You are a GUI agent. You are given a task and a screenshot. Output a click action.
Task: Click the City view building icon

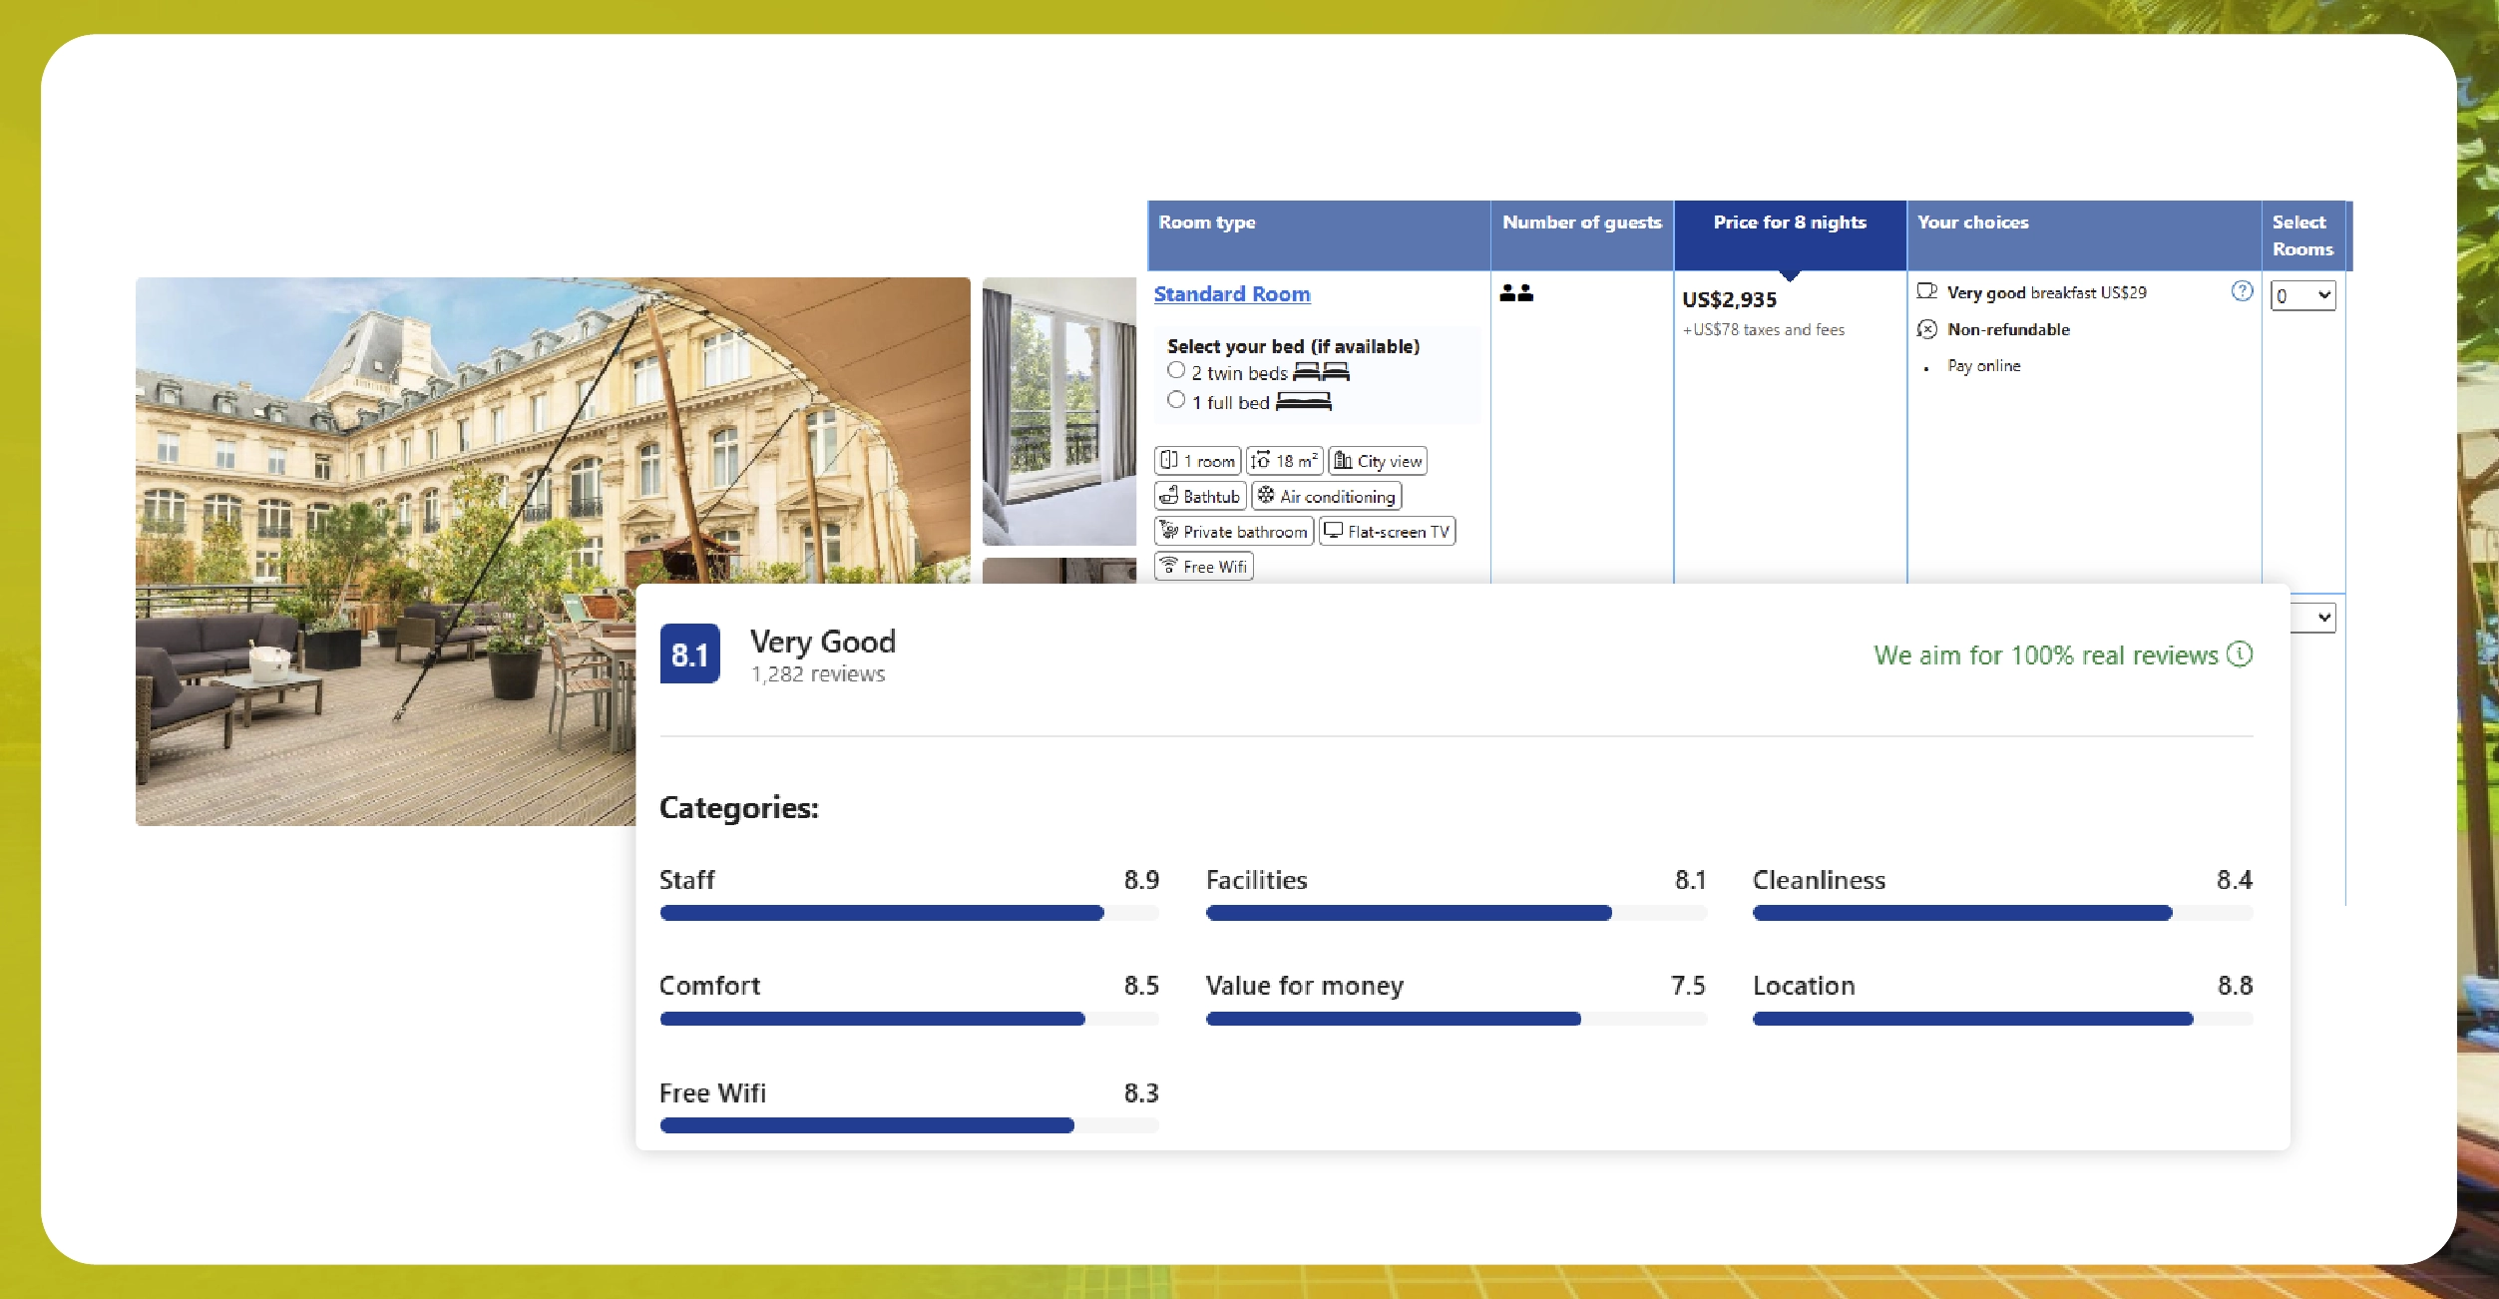1341,461
